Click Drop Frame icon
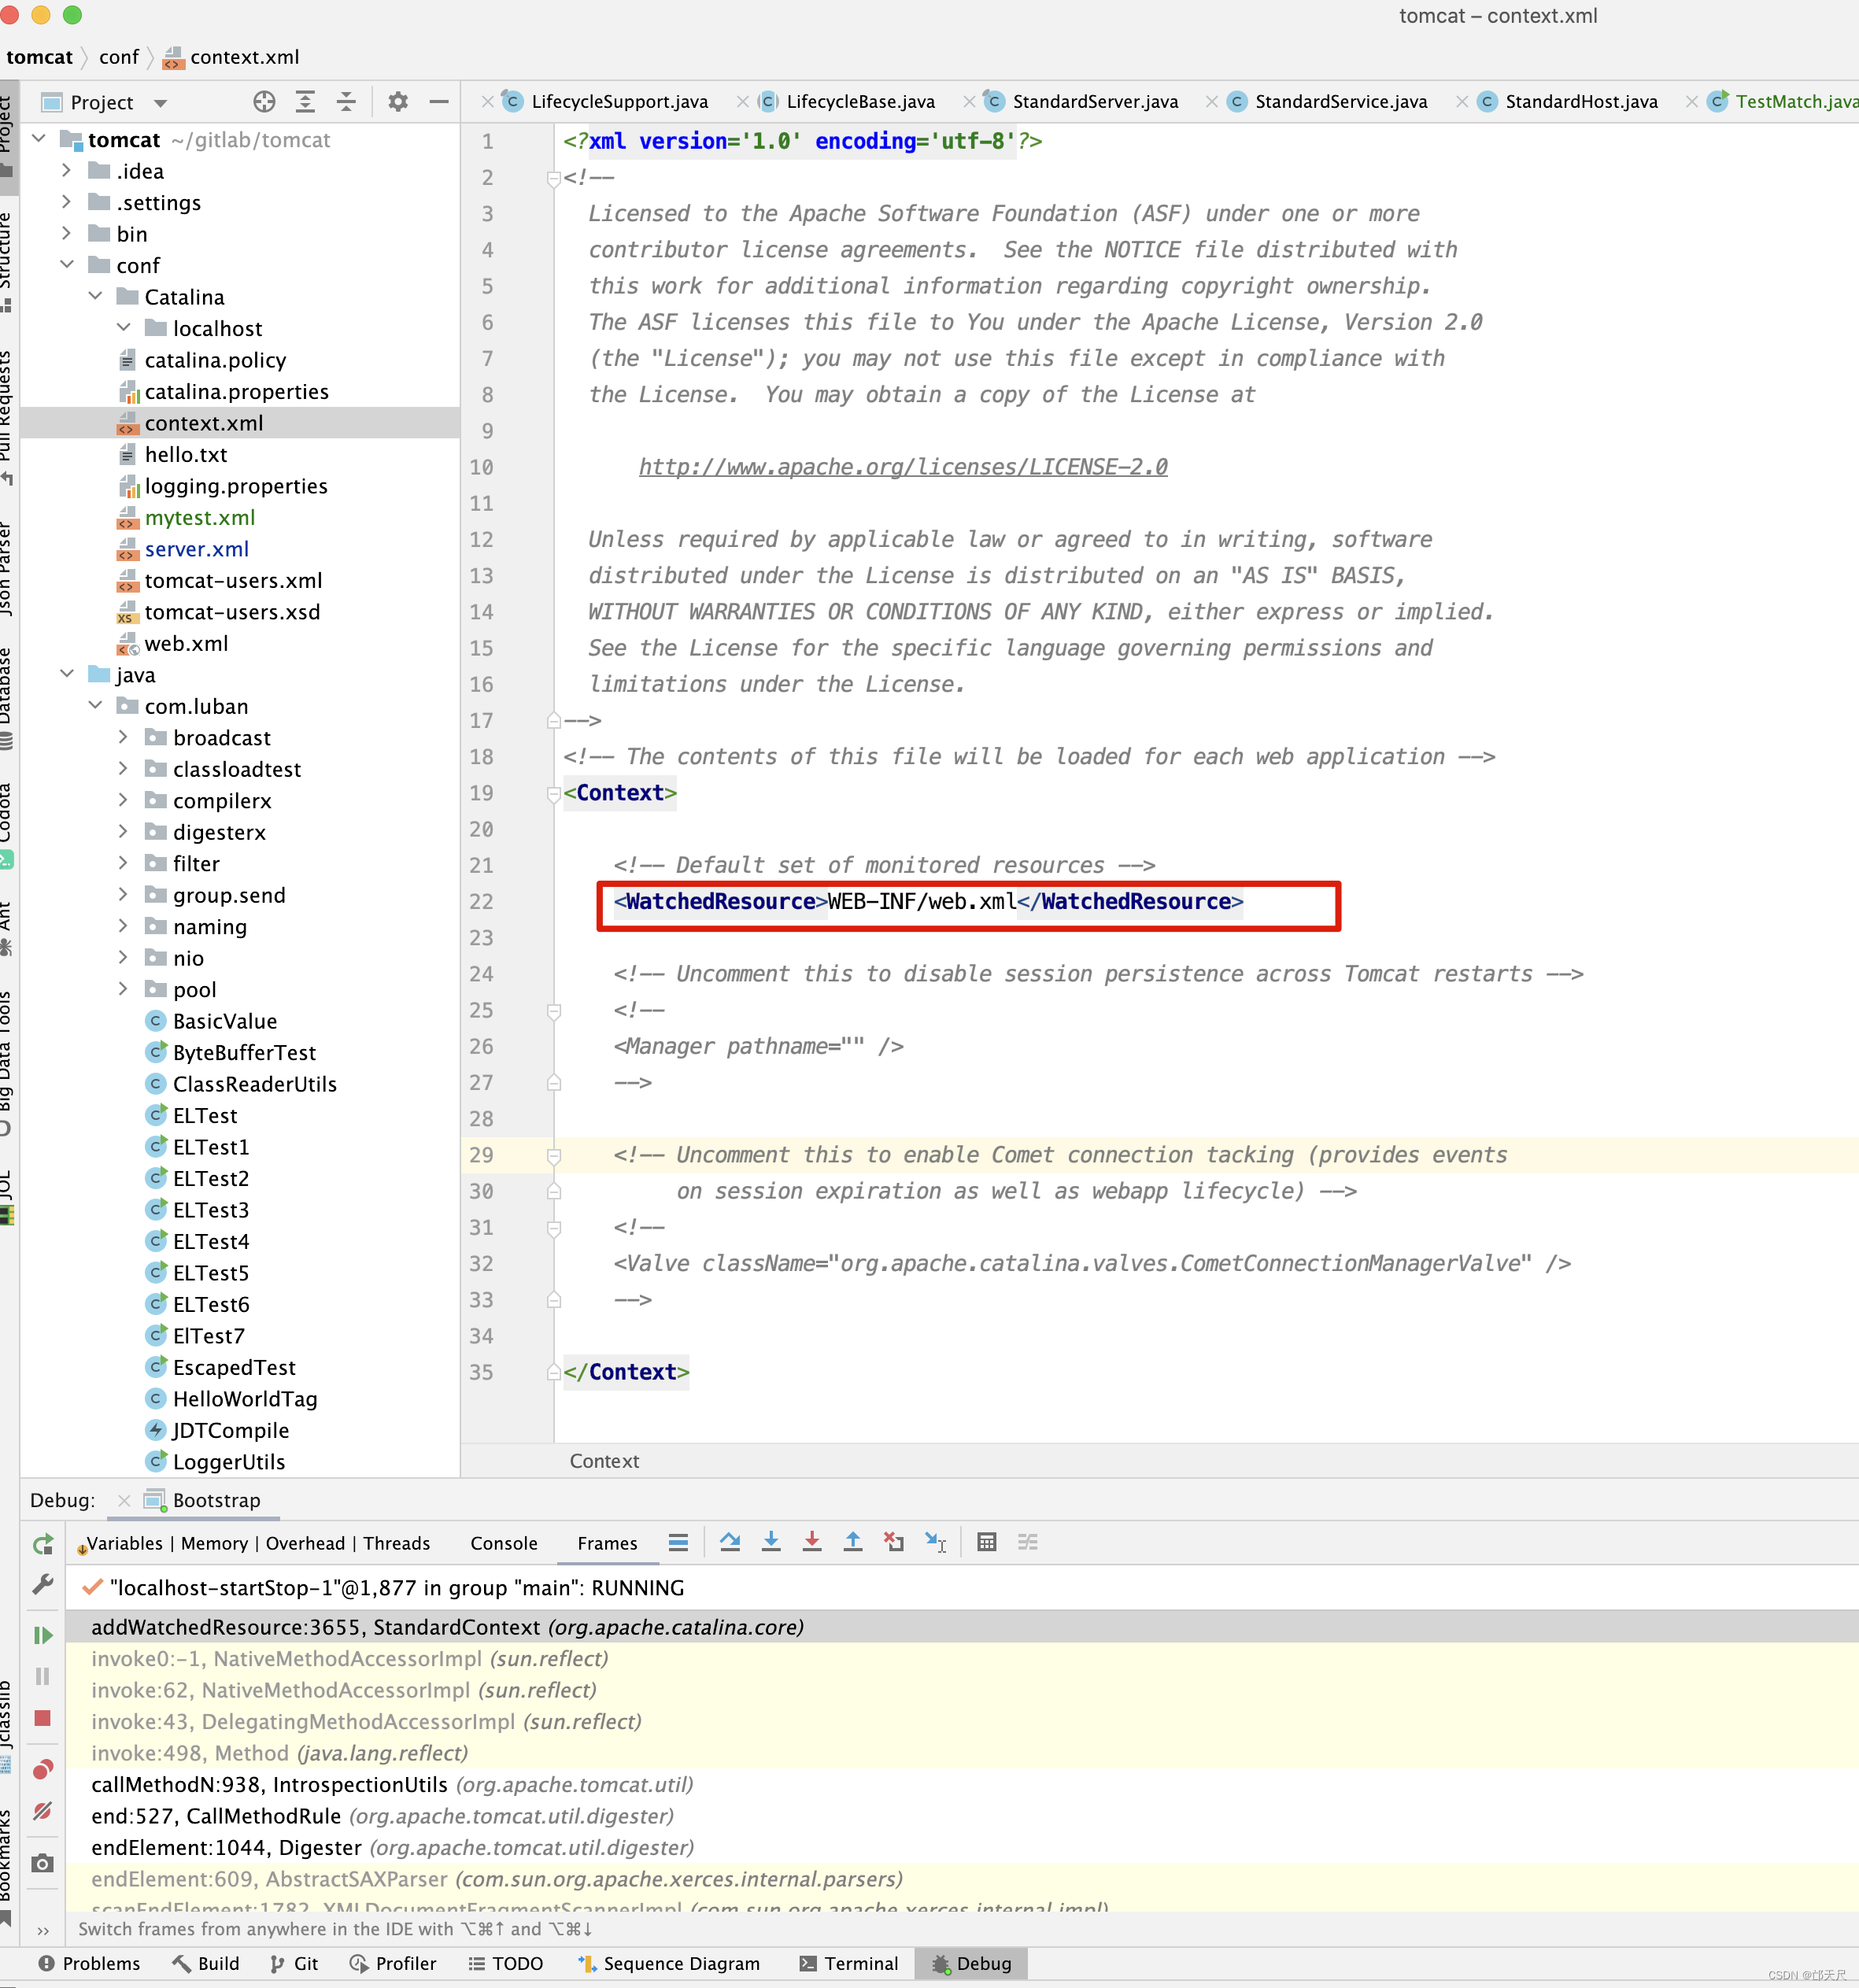1859x1988 pixels. (894, 1542)
